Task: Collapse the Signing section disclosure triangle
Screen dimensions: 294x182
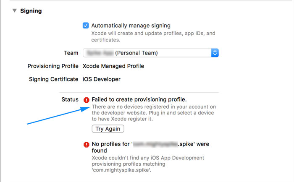Action: (x=14, y=10)
